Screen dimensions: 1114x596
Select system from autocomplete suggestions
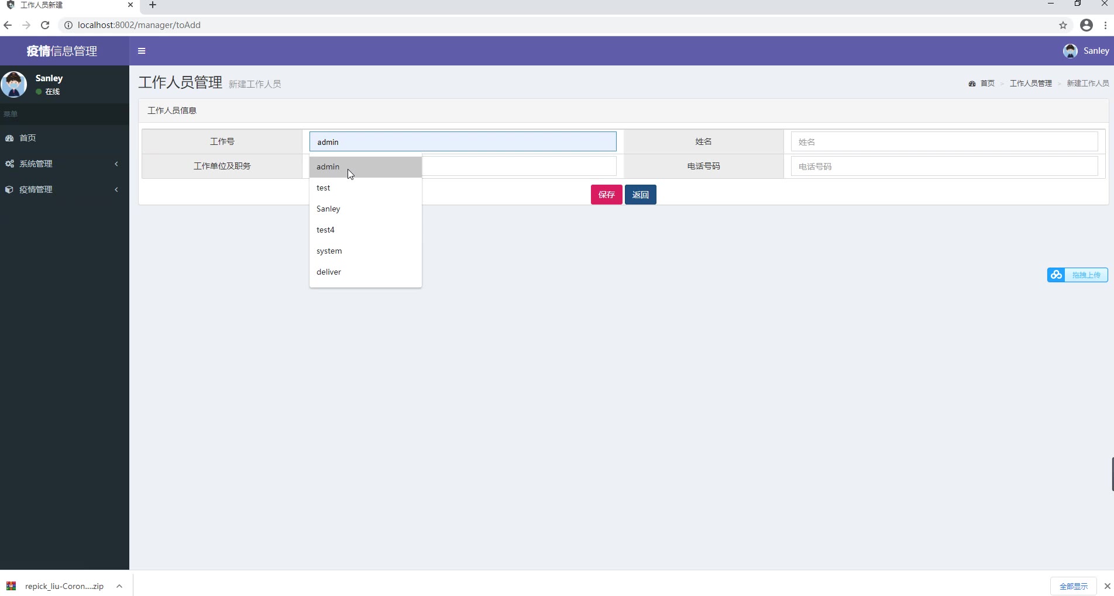point(365,251)
